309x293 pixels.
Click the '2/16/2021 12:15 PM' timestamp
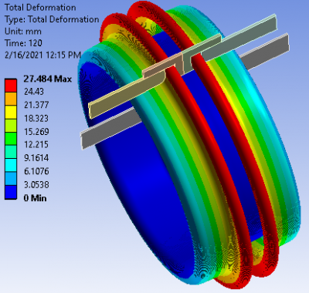coord(43,55)
